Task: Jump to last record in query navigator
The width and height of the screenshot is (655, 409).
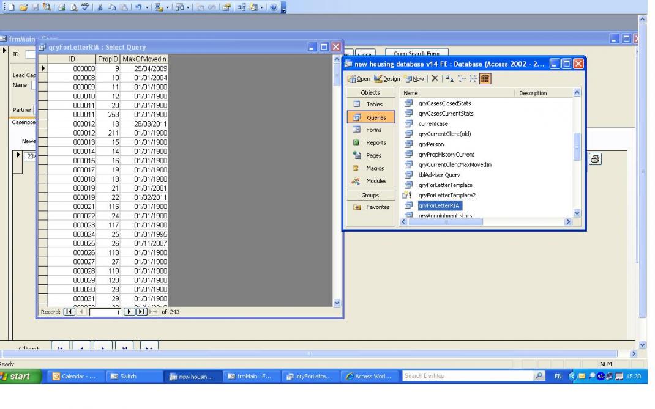Action: 141,312
